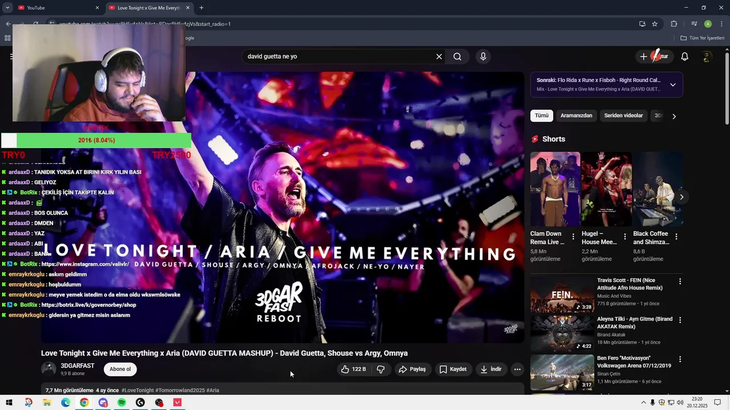The image size is (730, 410).
Task: Open the account avatar menu on YouTube
Action: point(707,56)
